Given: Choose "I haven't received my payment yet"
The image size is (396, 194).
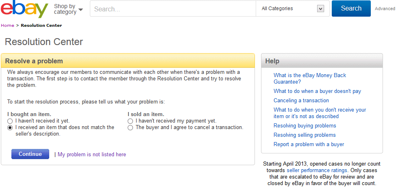Looking at the screenshot, I should pyautogui.click(x=131, y=121).
